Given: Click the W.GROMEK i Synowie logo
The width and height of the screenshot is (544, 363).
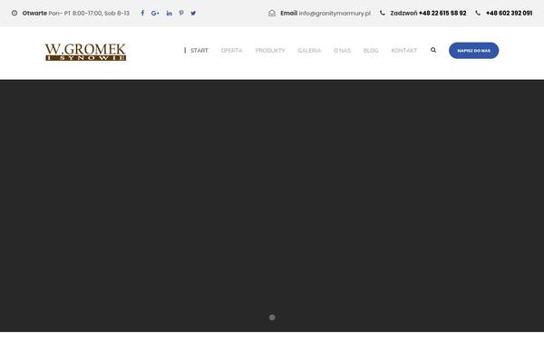Looking at the screenshot, I should pyautogui.click(x=85, y=52).
